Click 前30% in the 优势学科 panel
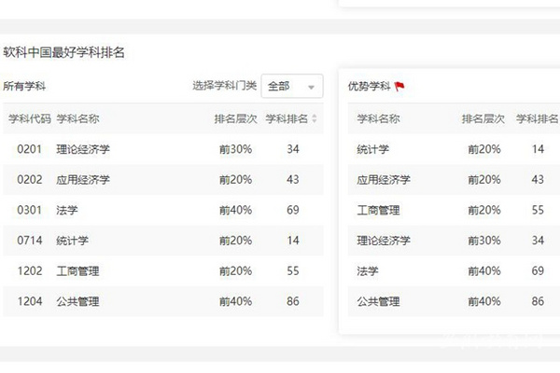 tap(484, 241)
